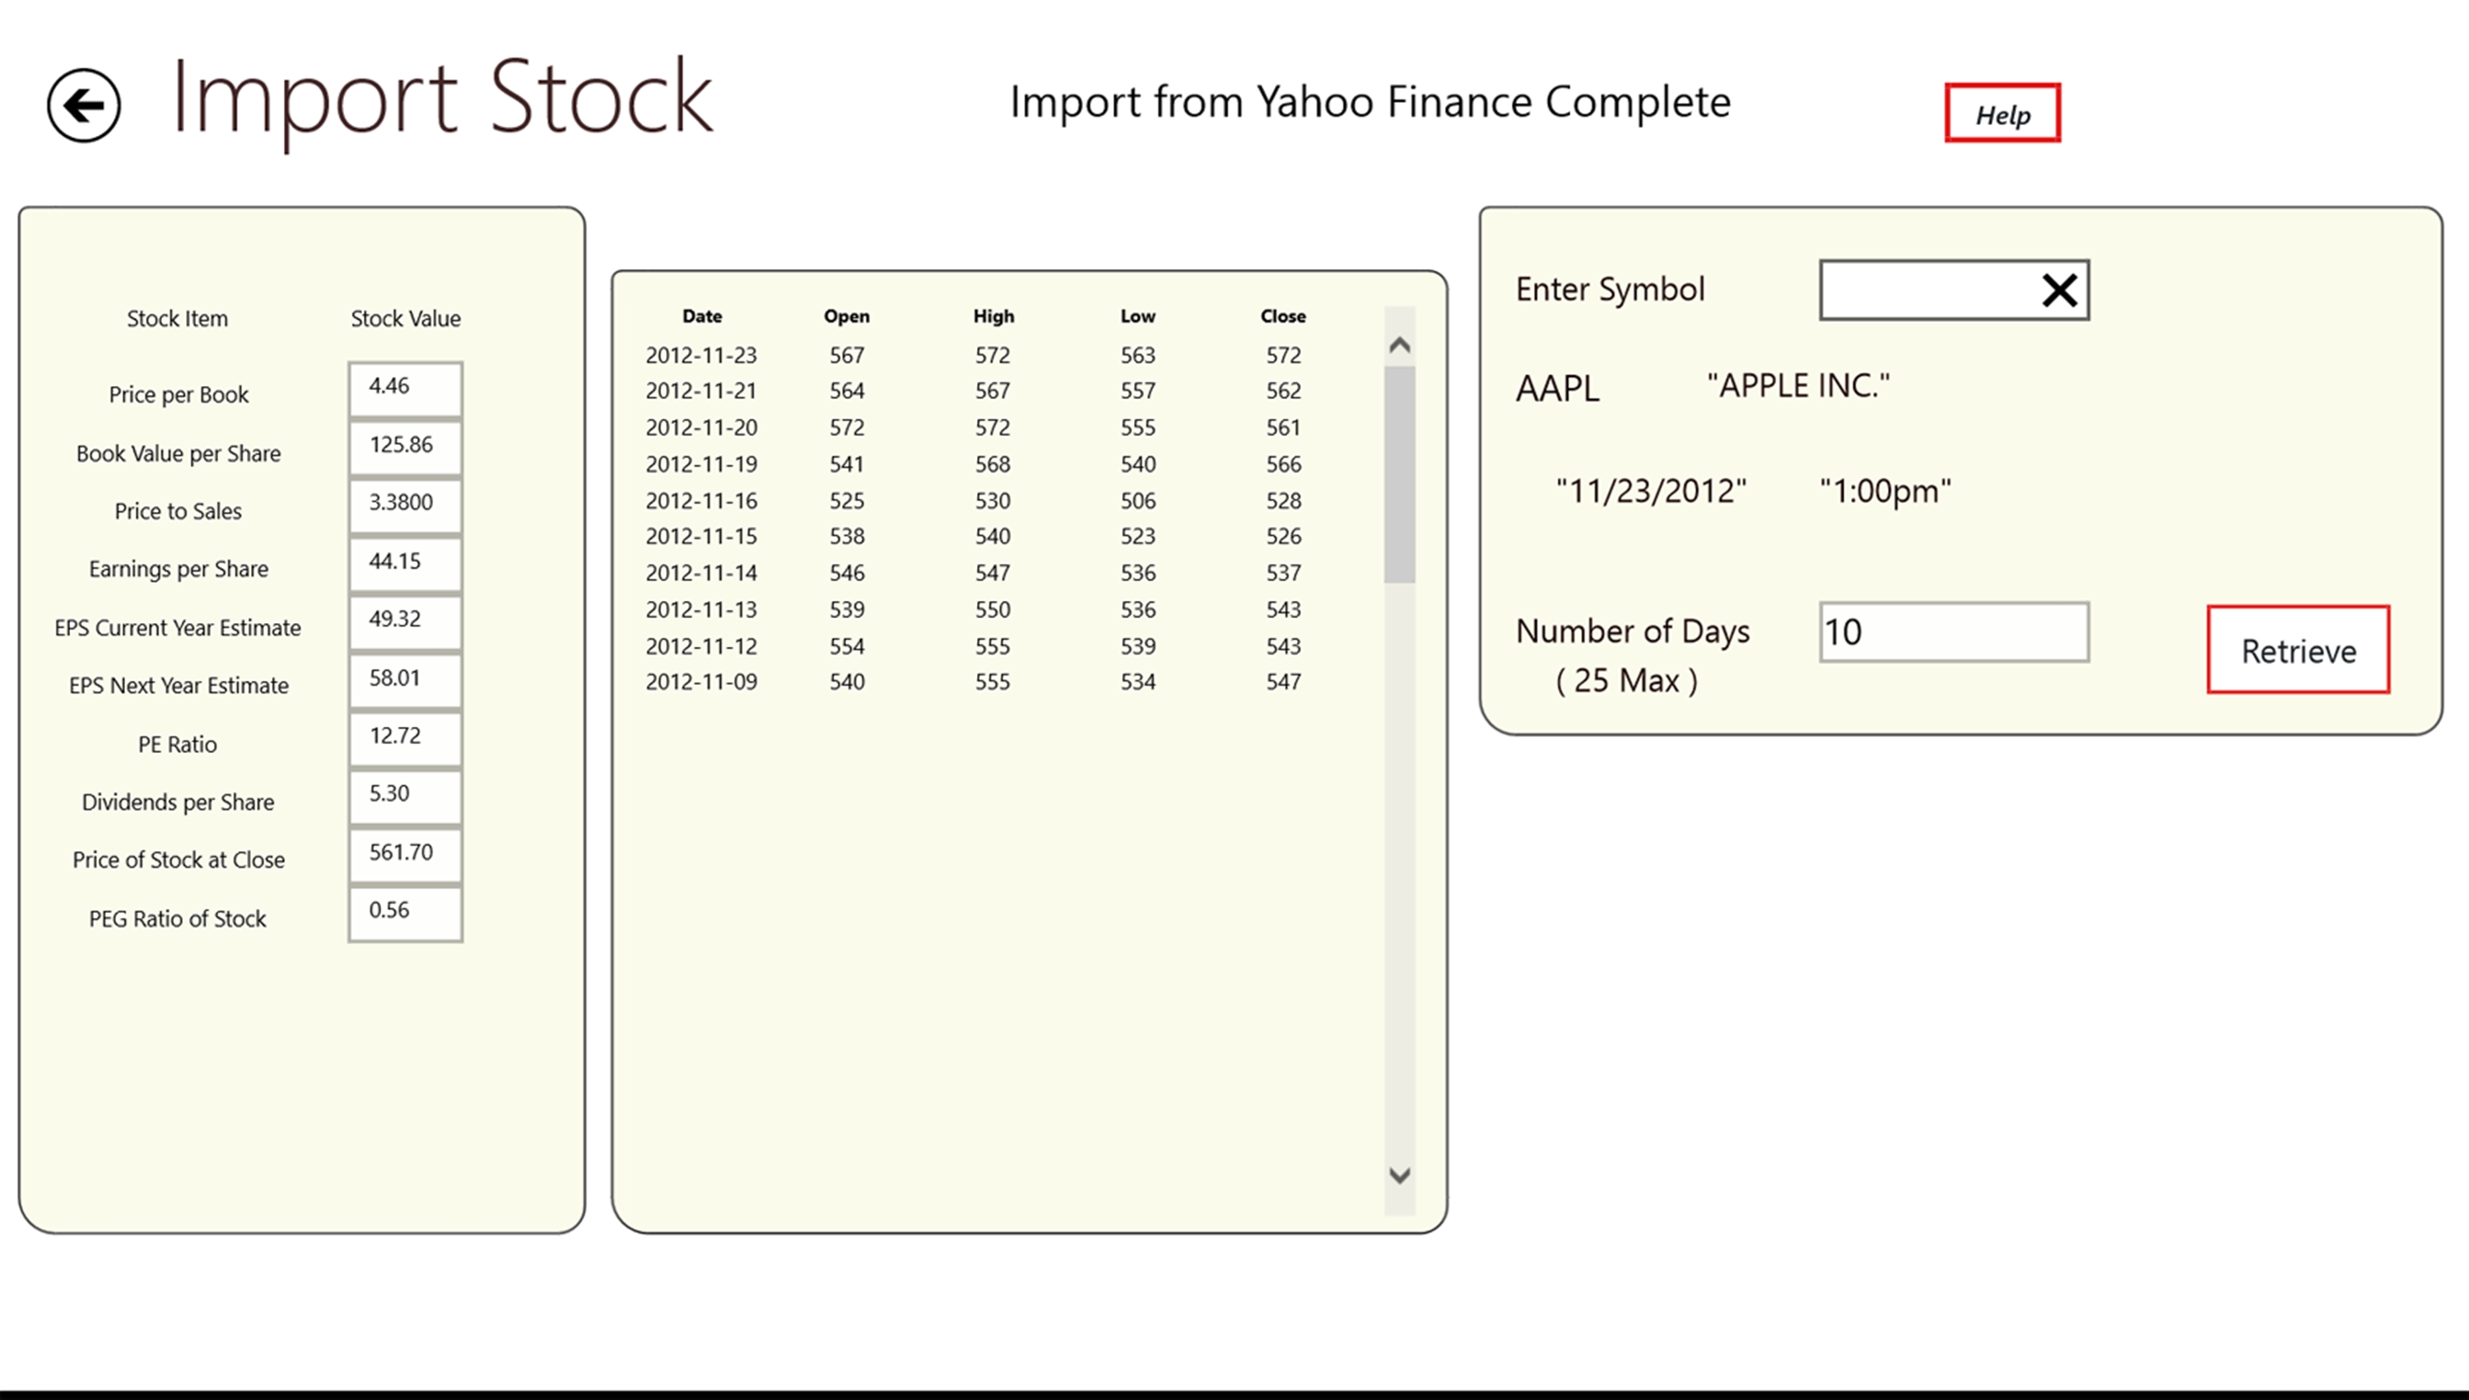Select the 2012-11-23 price row

tap(972, 355)
